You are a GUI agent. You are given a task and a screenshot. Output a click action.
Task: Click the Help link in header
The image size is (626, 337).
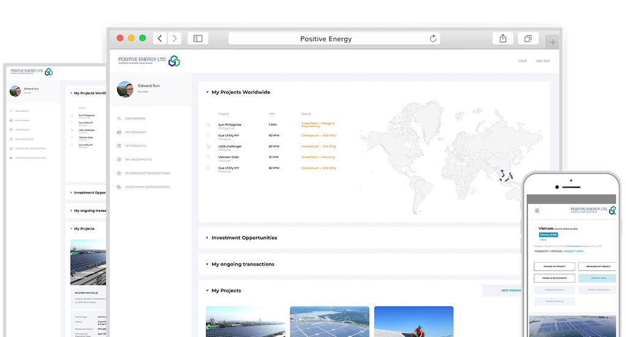[x=522, y=61]
